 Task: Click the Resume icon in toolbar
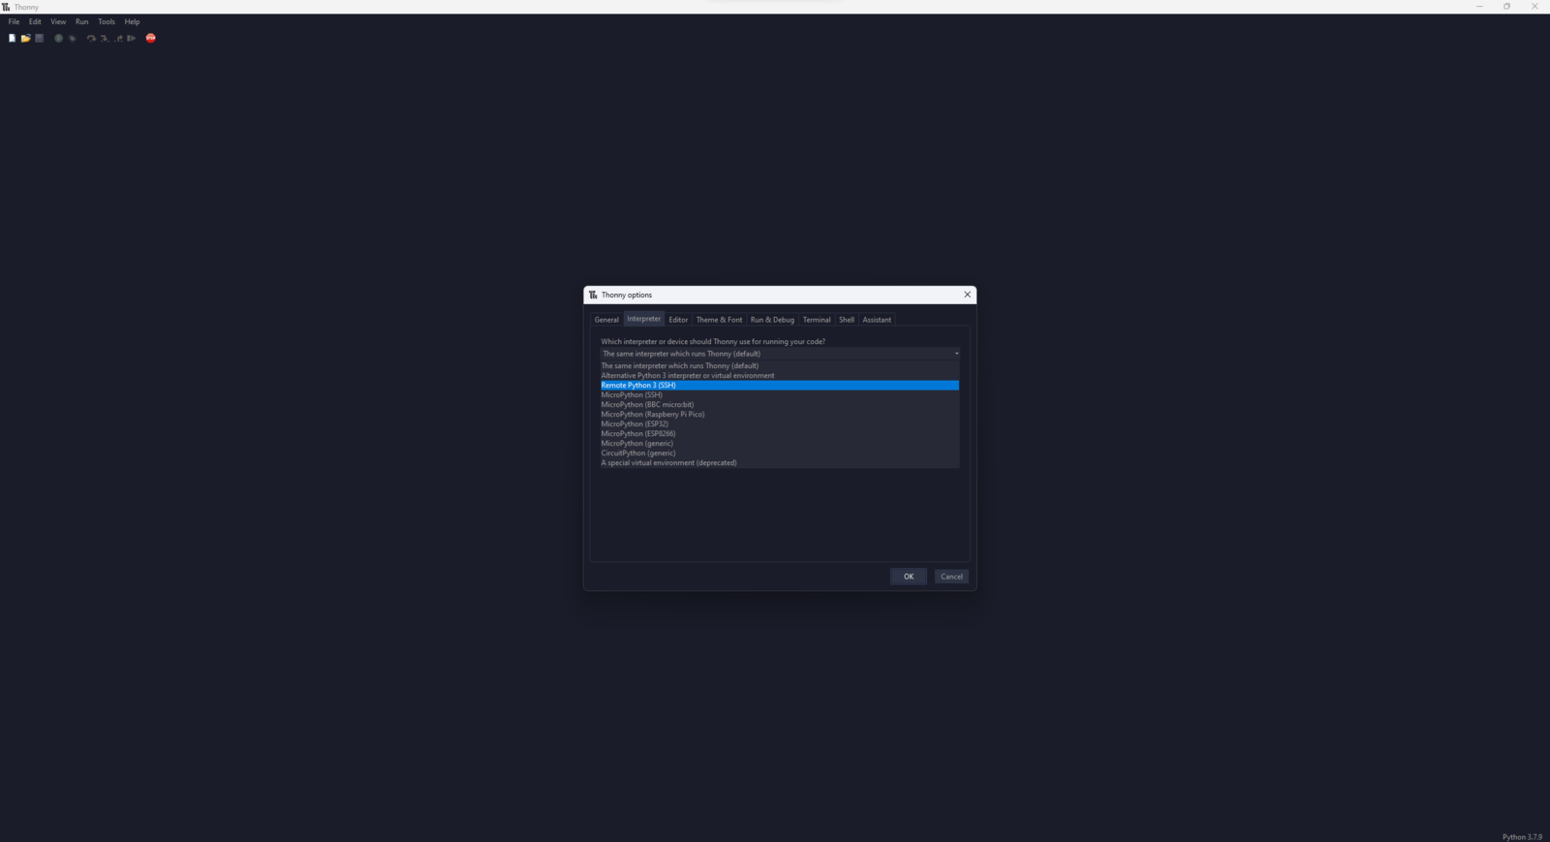132,39
